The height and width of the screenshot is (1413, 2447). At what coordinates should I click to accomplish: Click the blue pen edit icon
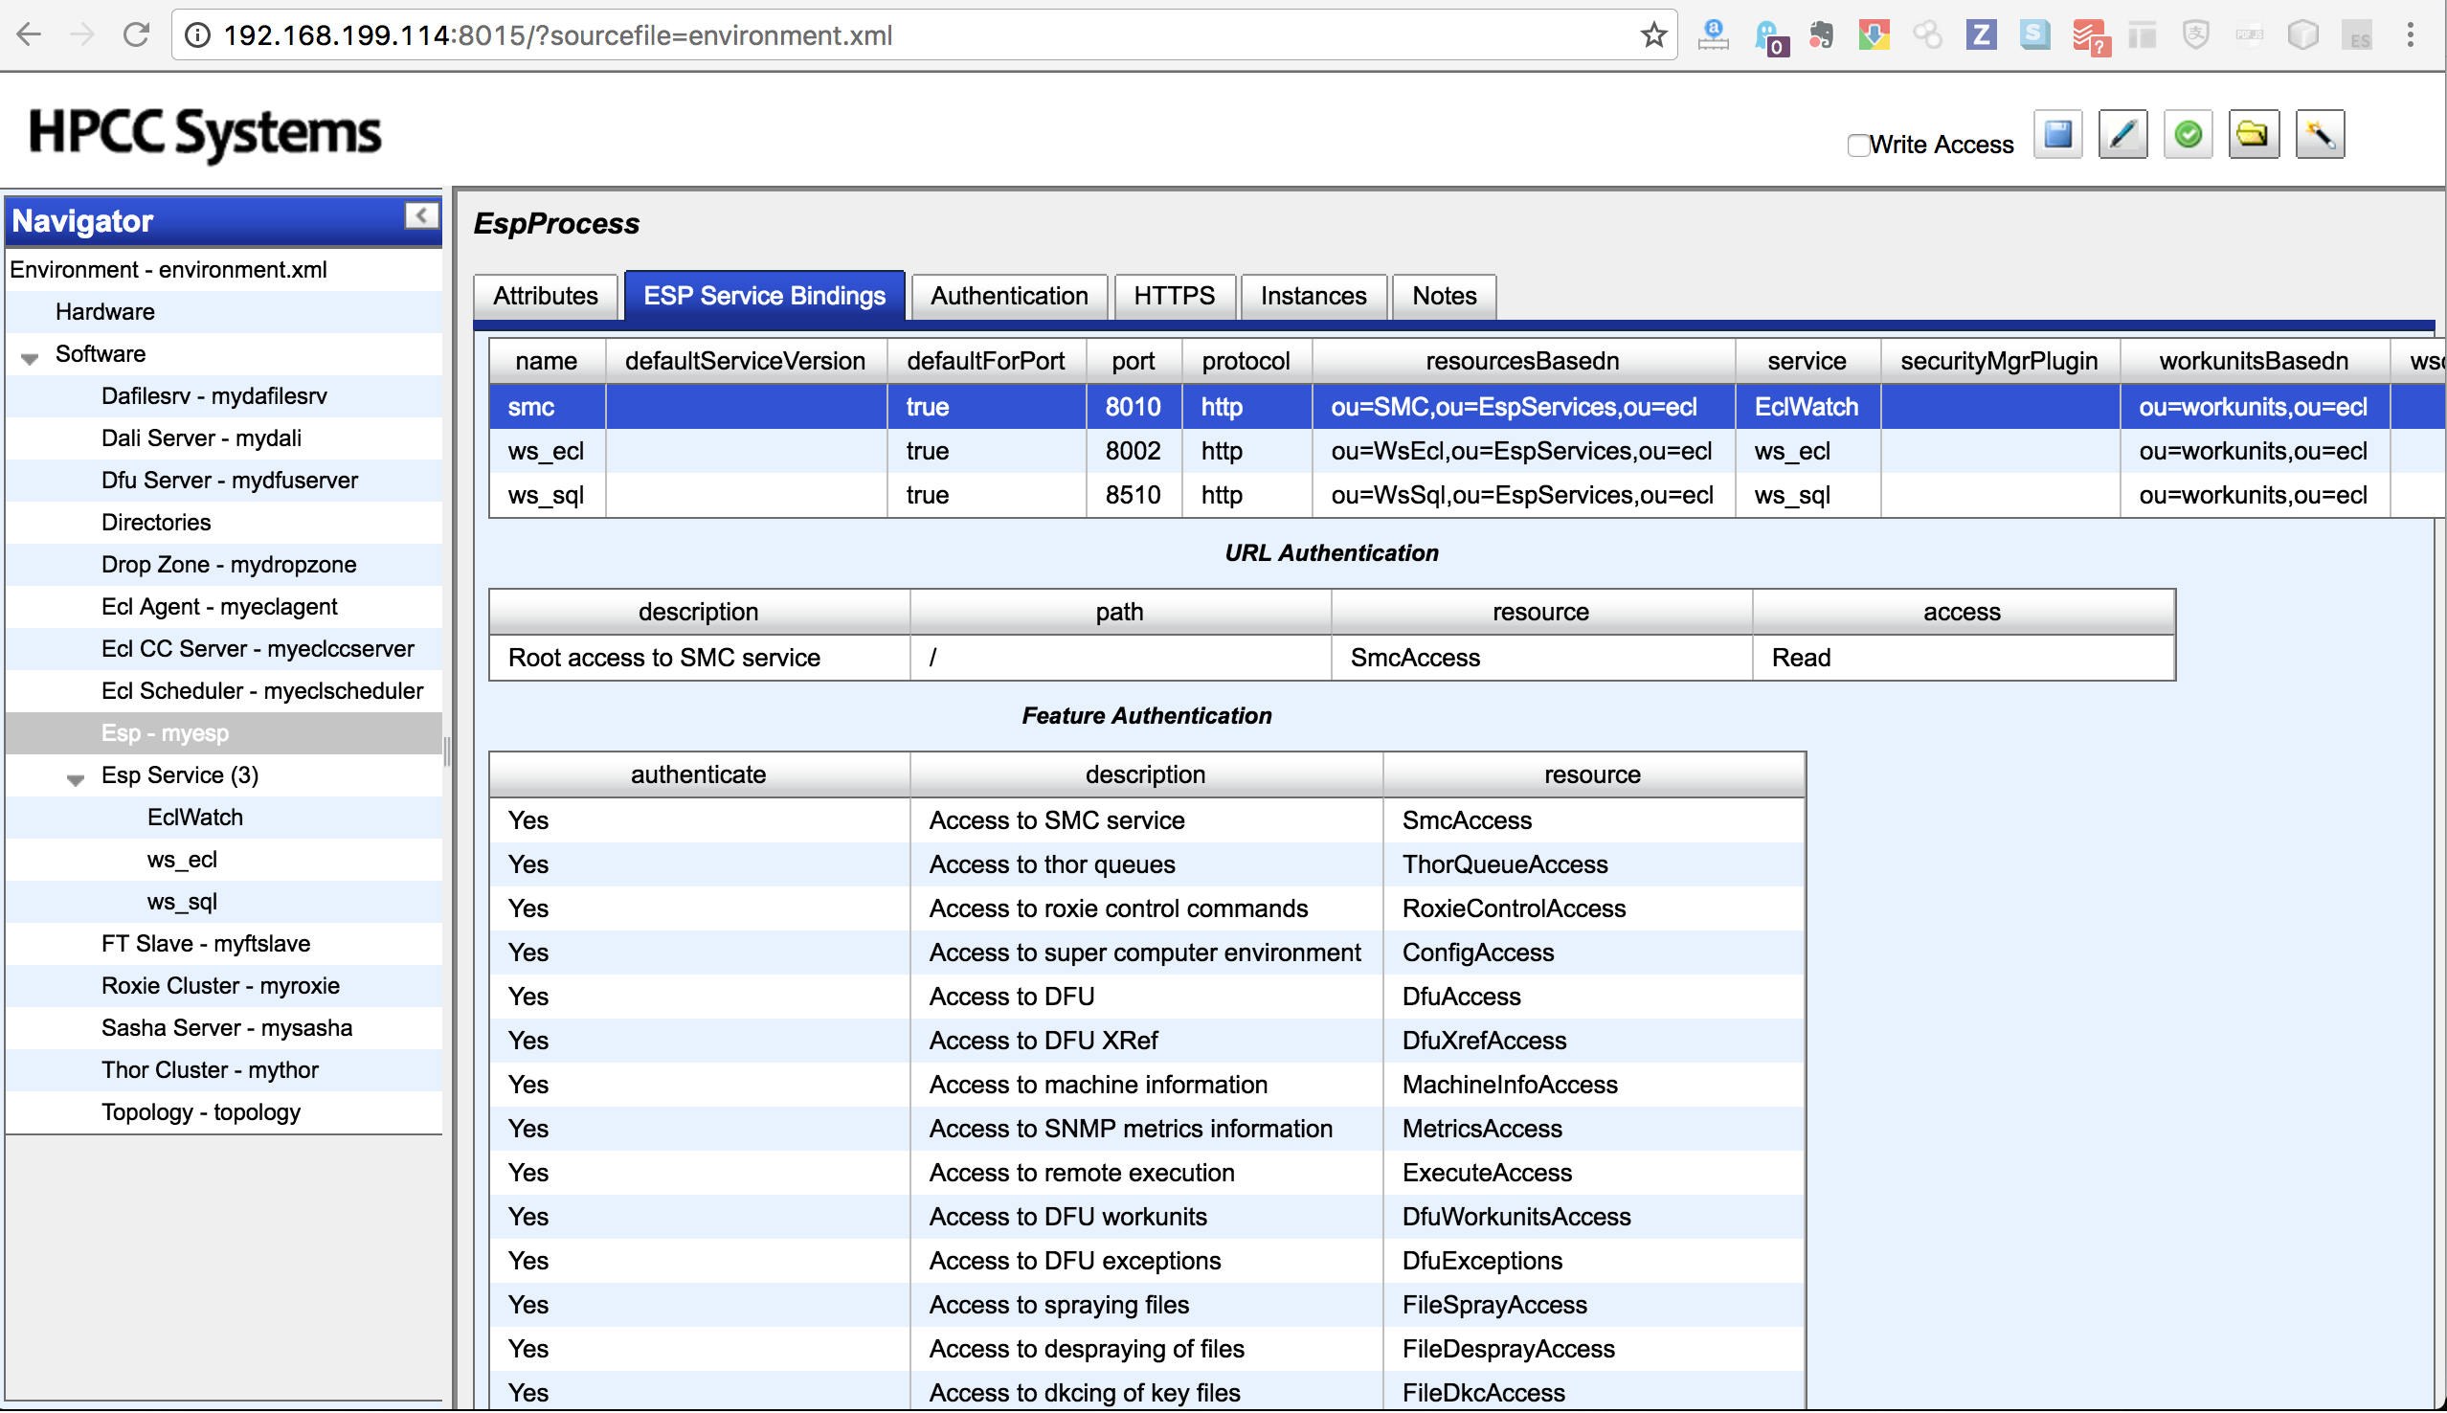point(2121,135)
